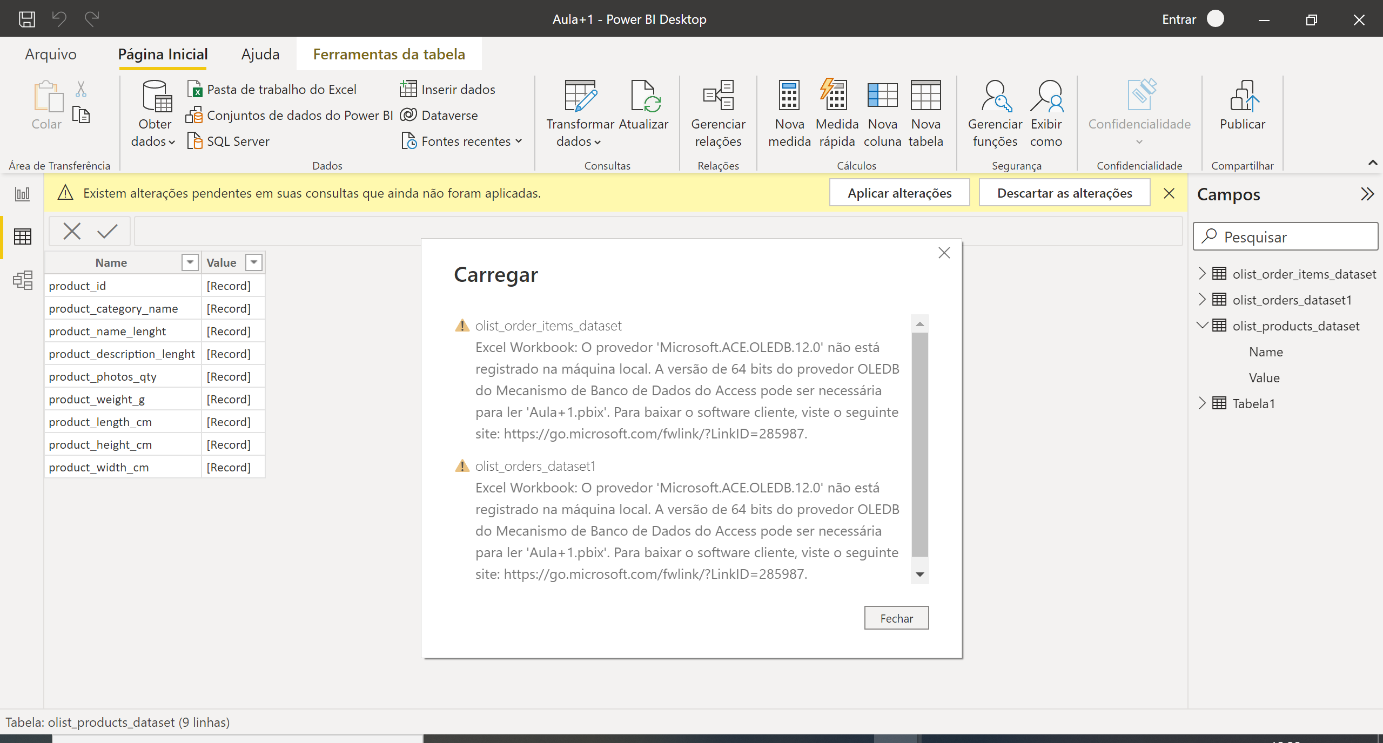Screen dimensions: 1383x743
Task: Add a Nova coluna
Action: point(882,113)
